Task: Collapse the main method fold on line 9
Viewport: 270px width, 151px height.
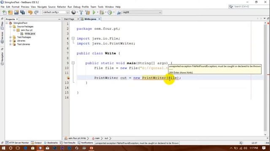Action: point(73,63)
